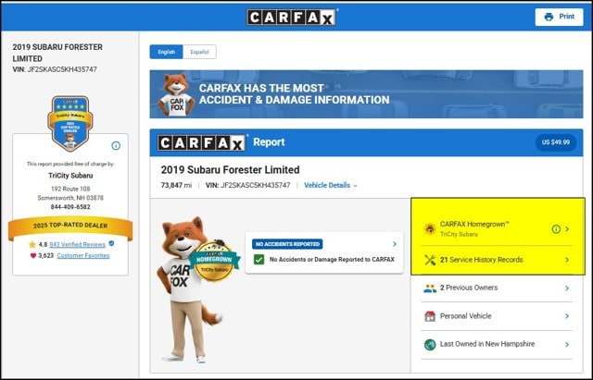Click the 2 Previous Owners label
The width and height of the screenshot is (593, 380).
coord(469,288)
